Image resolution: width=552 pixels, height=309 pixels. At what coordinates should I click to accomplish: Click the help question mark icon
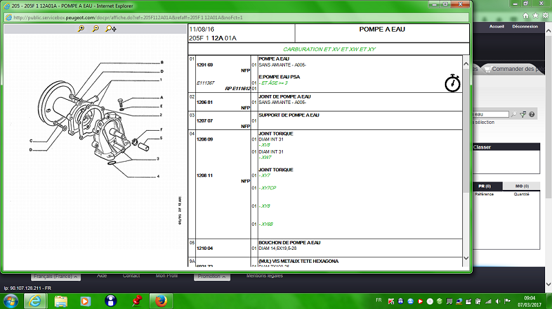click(x=531, y=114)
